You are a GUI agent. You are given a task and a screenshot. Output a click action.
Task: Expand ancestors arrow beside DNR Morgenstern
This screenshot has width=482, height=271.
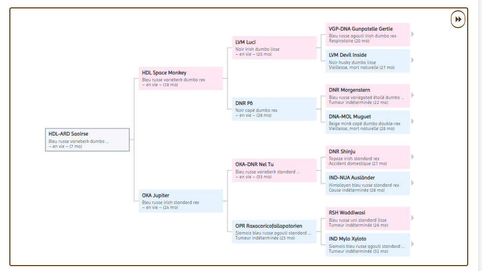pos(412,96)
